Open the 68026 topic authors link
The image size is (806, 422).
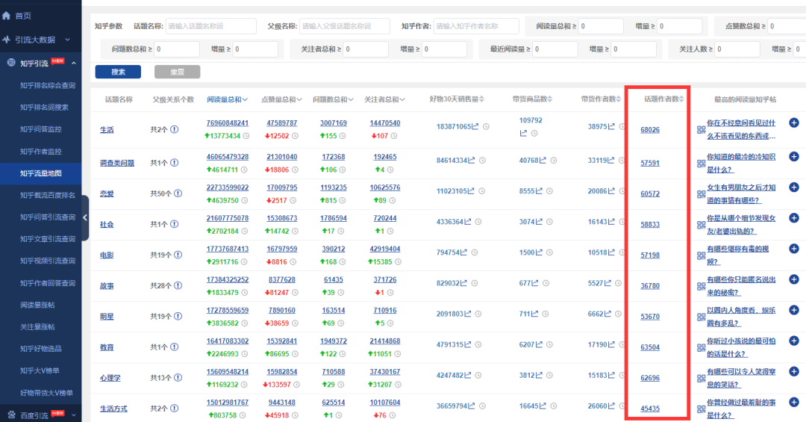point(650,130)
